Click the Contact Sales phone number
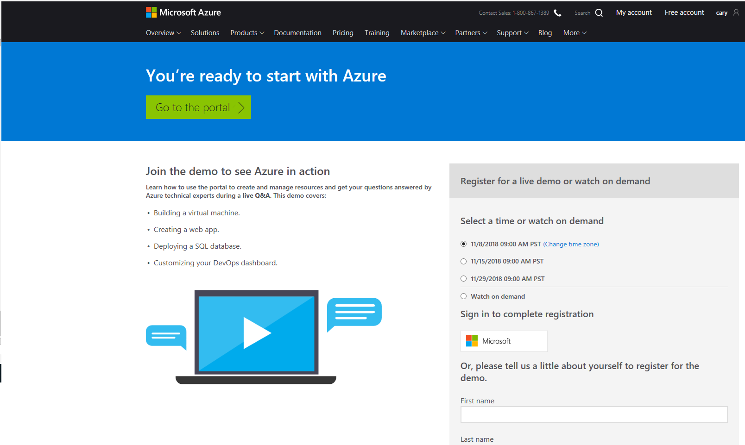Screen dimensions: 745x445 tap(531, 13)
